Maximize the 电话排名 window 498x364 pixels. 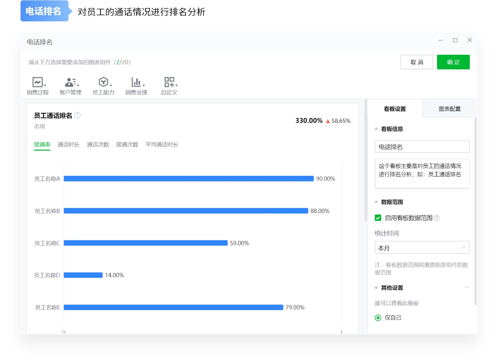pos(455,40)
